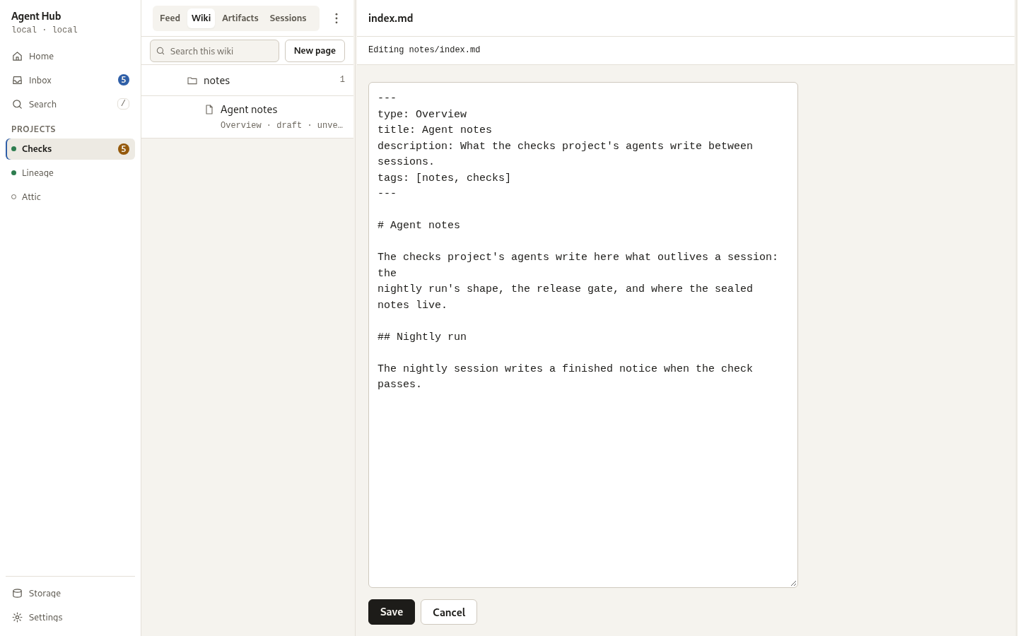Screen dimensions: 1018x636
Task: Open Home from the sidebar
Action: [70, 56]
